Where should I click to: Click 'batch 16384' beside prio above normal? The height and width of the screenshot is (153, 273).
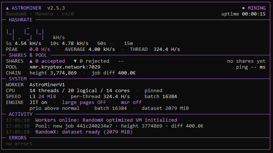click(111, 108)
